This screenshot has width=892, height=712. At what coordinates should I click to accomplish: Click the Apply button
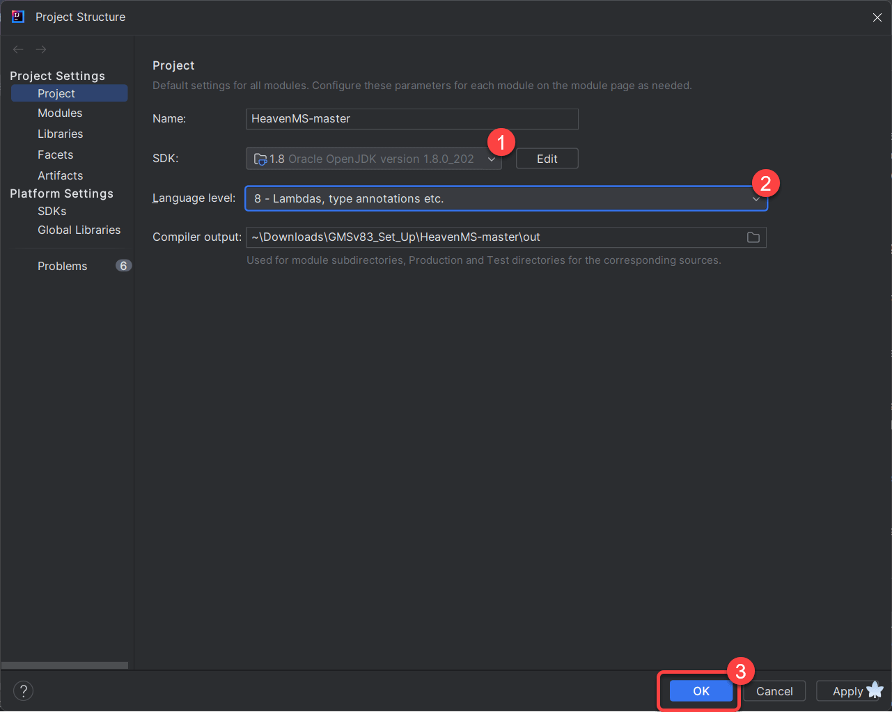tap(847, 691)
